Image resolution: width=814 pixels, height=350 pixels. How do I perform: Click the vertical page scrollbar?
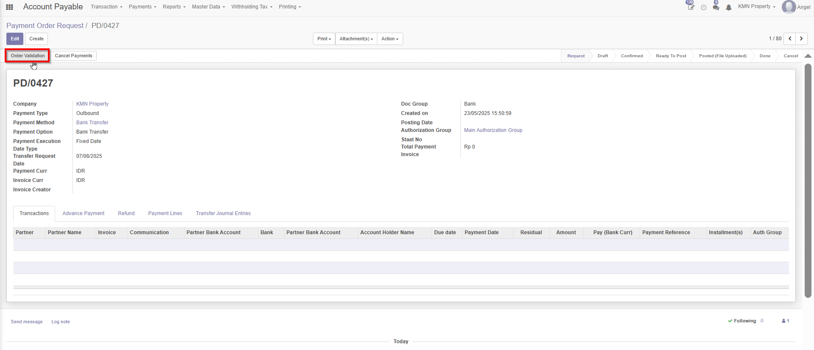808,180
